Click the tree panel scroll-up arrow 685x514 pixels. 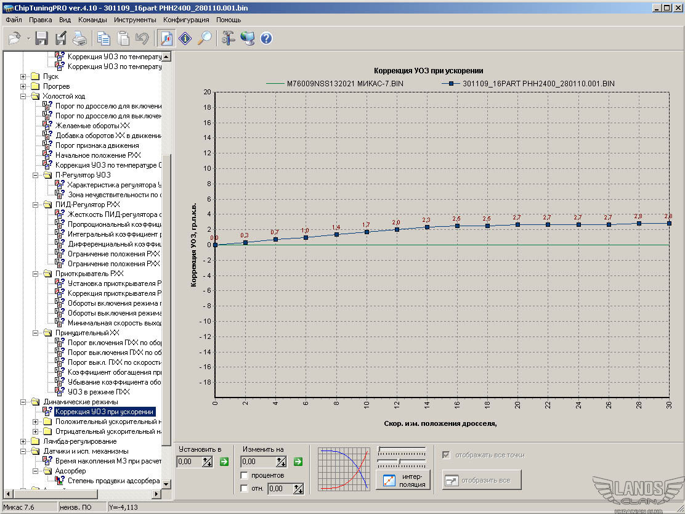166,56
